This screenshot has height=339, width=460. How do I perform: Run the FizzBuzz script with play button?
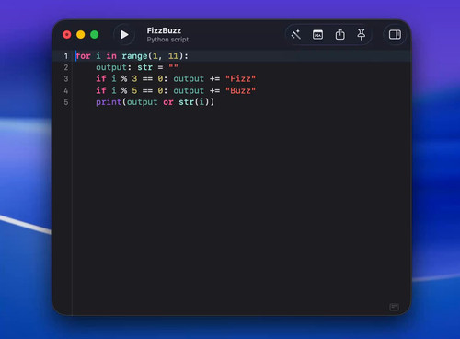(x=124, y=35)
